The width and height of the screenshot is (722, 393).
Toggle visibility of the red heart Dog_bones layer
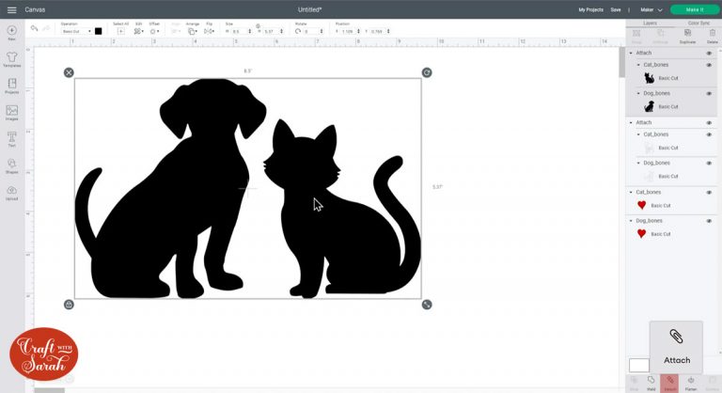click(x=709, y=220)
